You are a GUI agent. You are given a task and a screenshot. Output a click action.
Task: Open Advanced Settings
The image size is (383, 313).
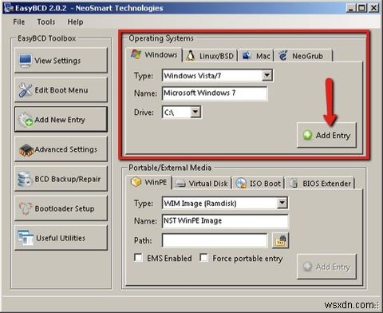[61, 149]
